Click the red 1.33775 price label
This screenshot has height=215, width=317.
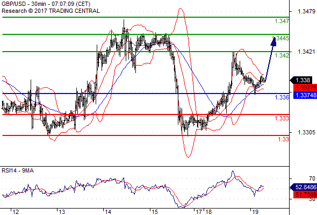tap(305, 88)
